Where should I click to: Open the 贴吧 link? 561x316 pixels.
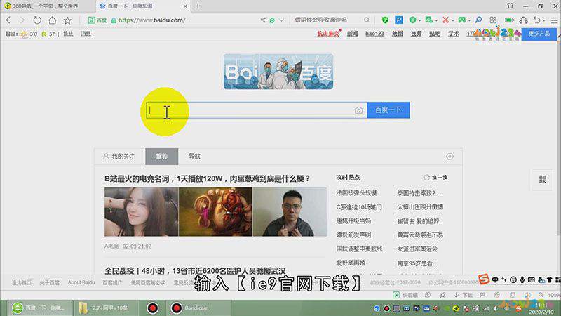435,34
